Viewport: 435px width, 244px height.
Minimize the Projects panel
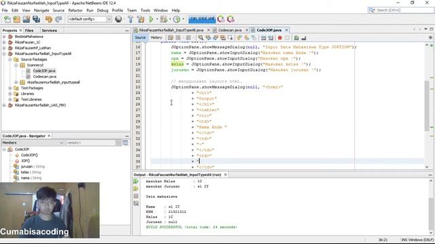click(127, 30)
